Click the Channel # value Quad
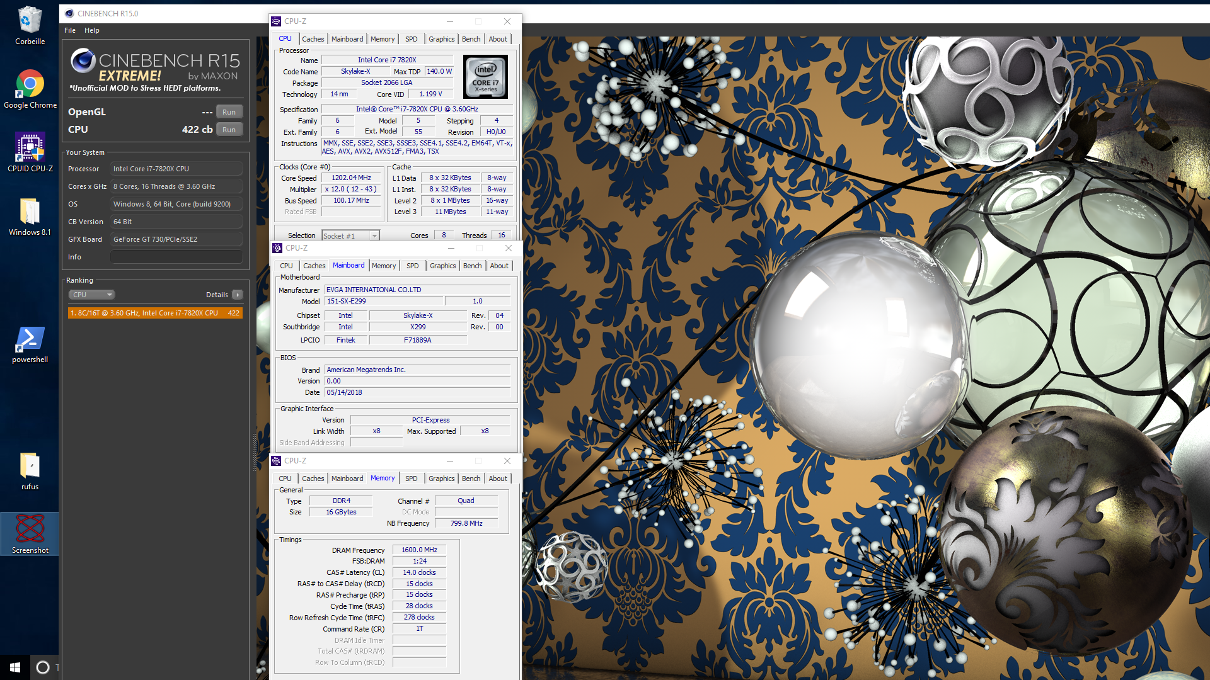 point(466,501)
